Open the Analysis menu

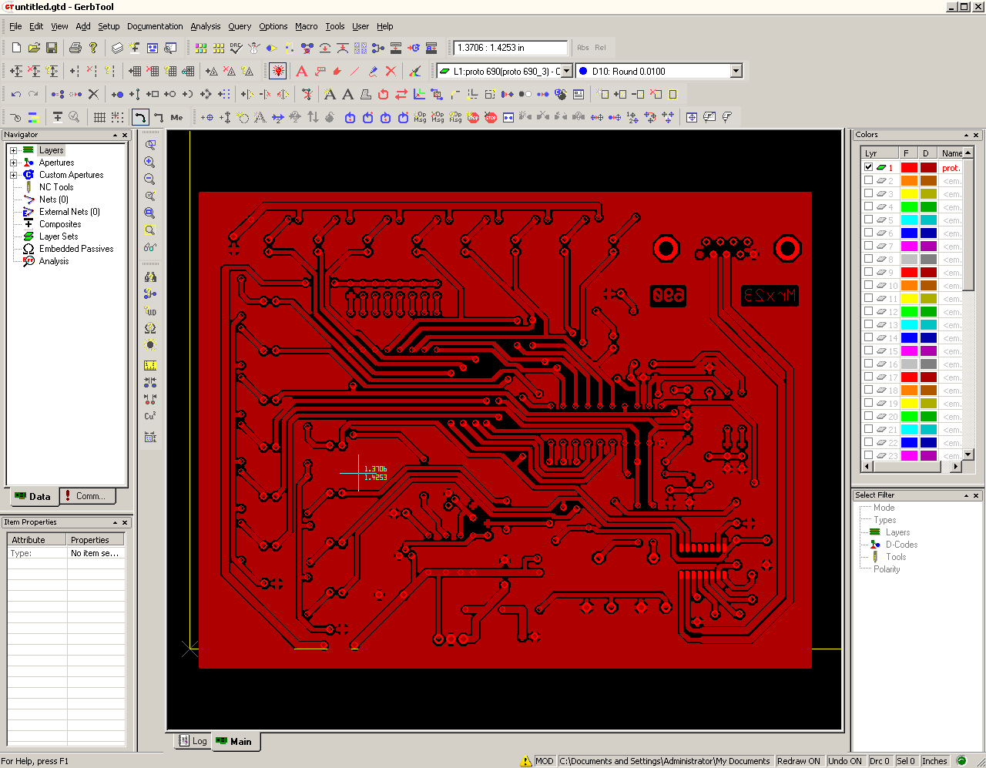[206, 26]
